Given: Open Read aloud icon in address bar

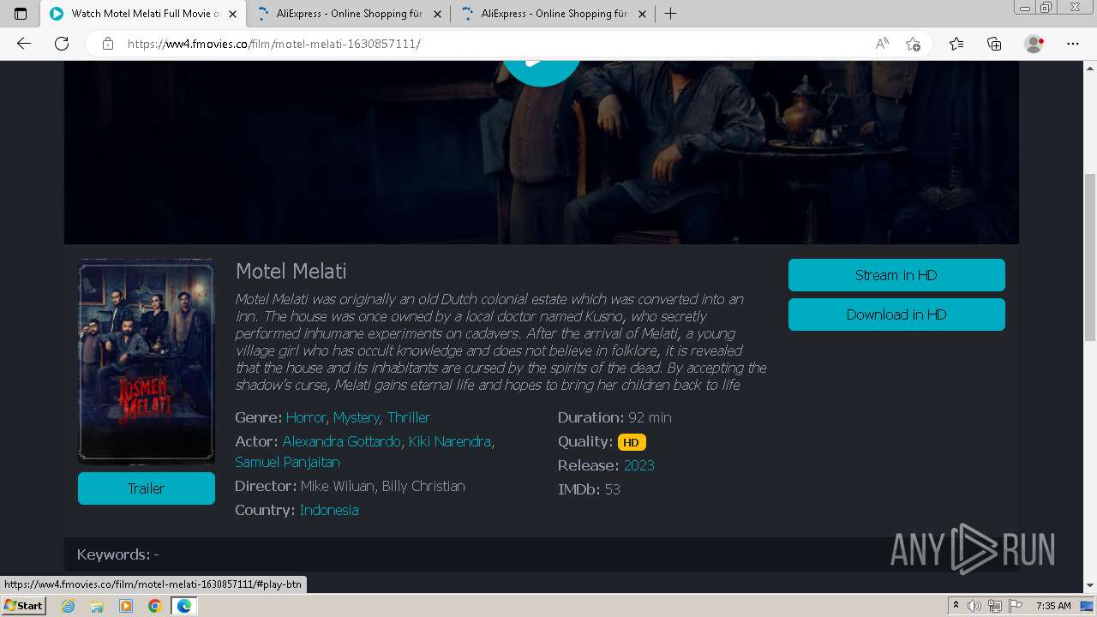Looking at the screenshot, I should tap(882, 44).
